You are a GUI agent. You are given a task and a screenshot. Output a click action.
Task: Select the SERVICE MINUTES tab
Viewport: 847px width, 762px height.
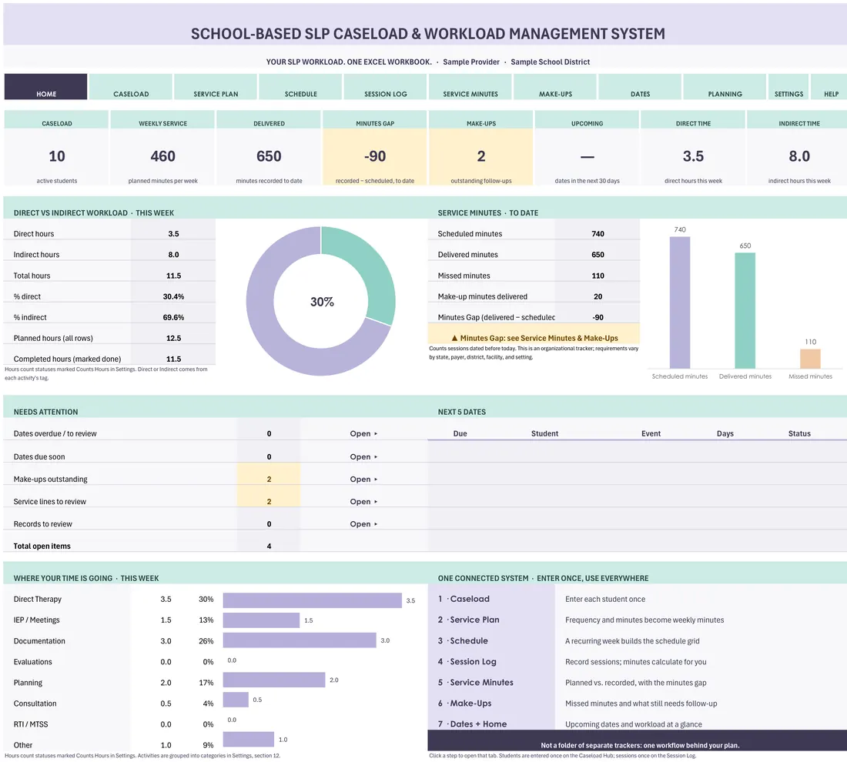pos(470,87)
